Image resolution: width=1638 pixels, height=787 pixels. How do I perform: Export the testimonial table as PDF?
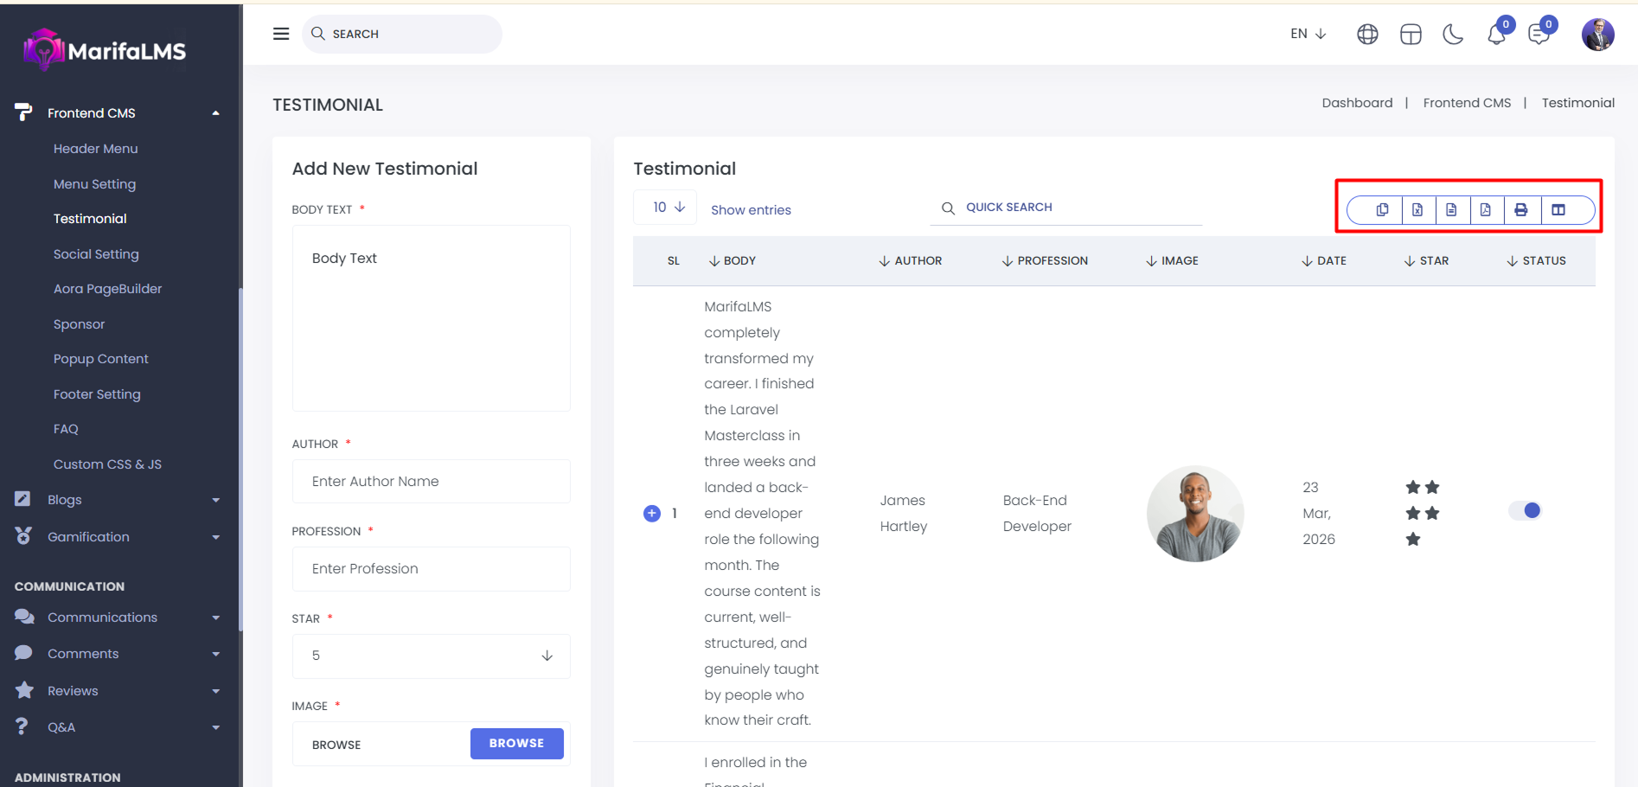[1486, 209]
